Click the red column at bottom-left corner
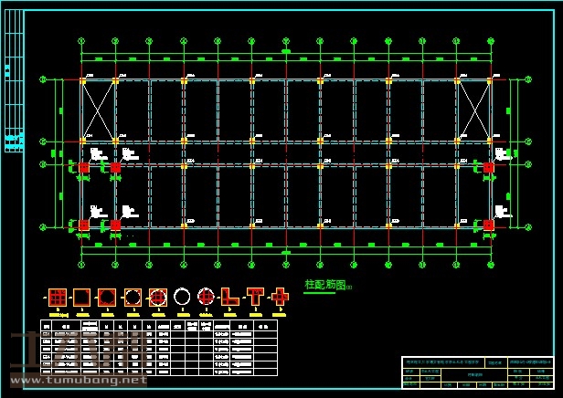Screen dimensions: 563x398 (83, 225)
